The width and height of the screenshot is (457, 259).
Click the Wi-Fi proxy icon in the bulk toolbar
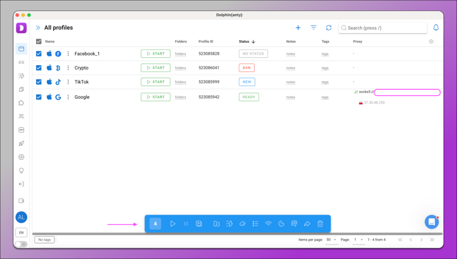tap(268, 224)
